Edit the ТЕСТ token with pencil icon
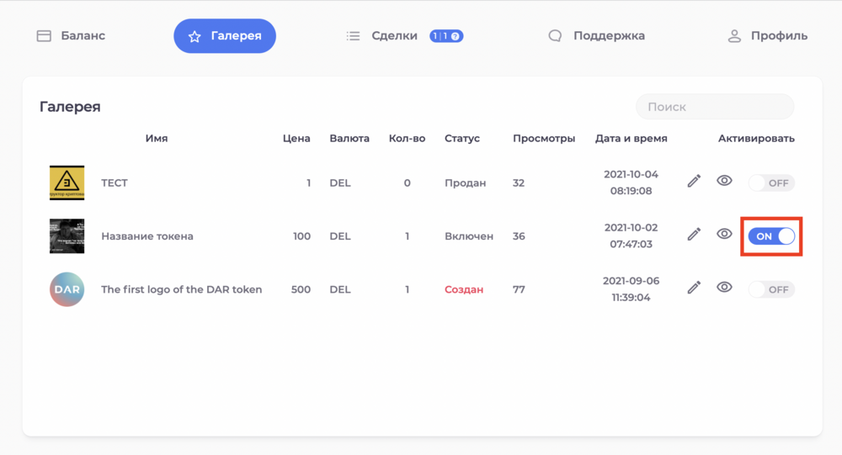 tap(694, 182)
